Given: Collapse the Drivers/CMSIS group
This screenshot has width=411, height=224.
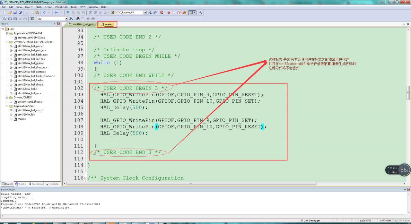Looking at the screenshot, I should click(7, 97).
